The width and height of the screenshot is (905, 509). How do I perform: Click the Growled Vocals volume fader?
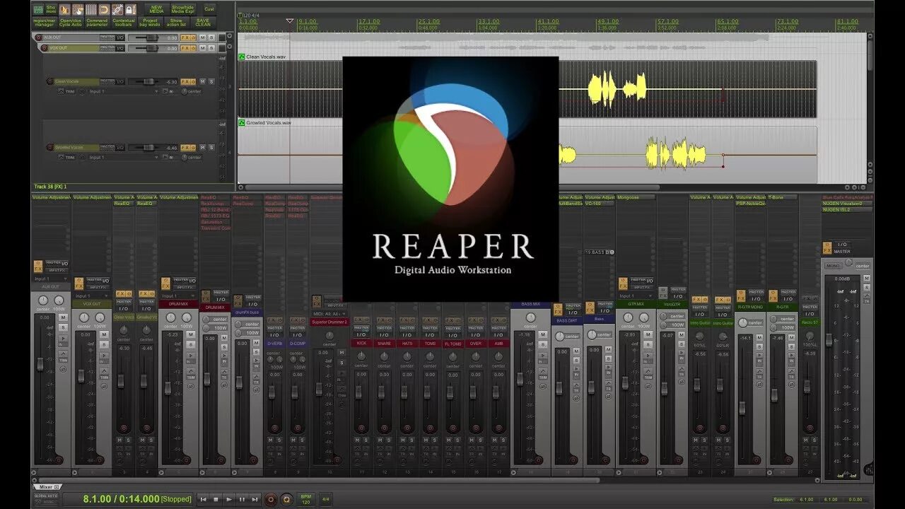pyautogui.click(x=148, y=148)
